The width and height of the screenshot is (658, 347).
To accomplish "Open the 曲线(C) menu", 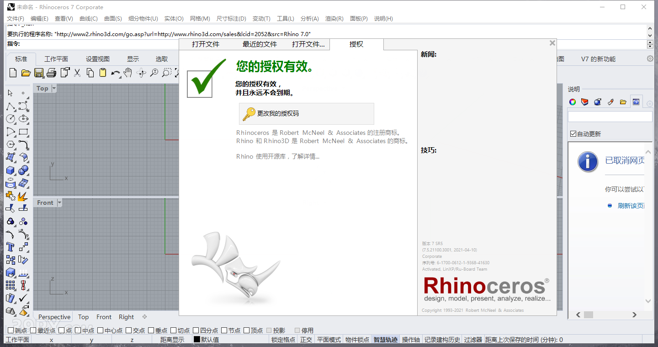I will click(x=89, y=18).
